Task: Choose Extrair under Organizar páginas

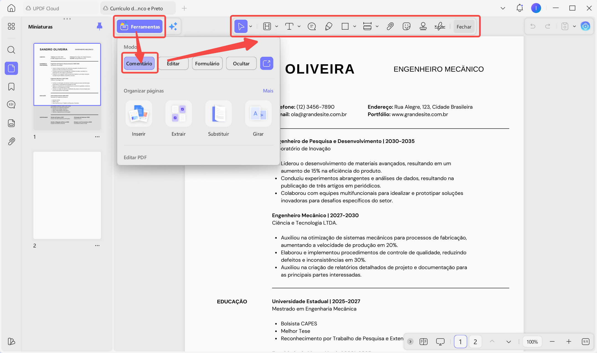Action: [179, 118]
